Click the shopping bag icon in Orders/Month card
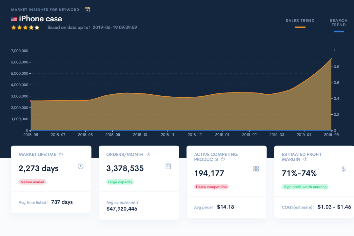Viewport: 354px width, 236px height. [168, 167]
